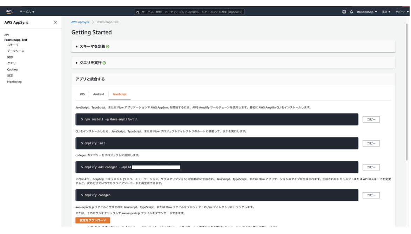Screen dimensions: 411x234
Task: Click the amplify add codegen code block
Action: click(x=217, y=167)
